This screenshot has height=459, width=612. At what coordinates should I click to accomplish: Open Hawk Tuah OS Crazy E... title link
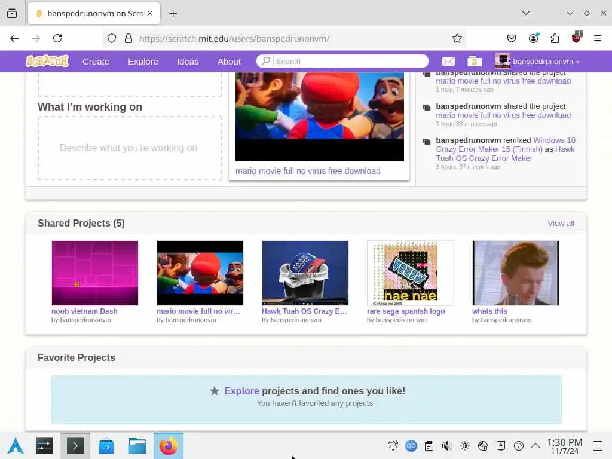click(304, 311)
